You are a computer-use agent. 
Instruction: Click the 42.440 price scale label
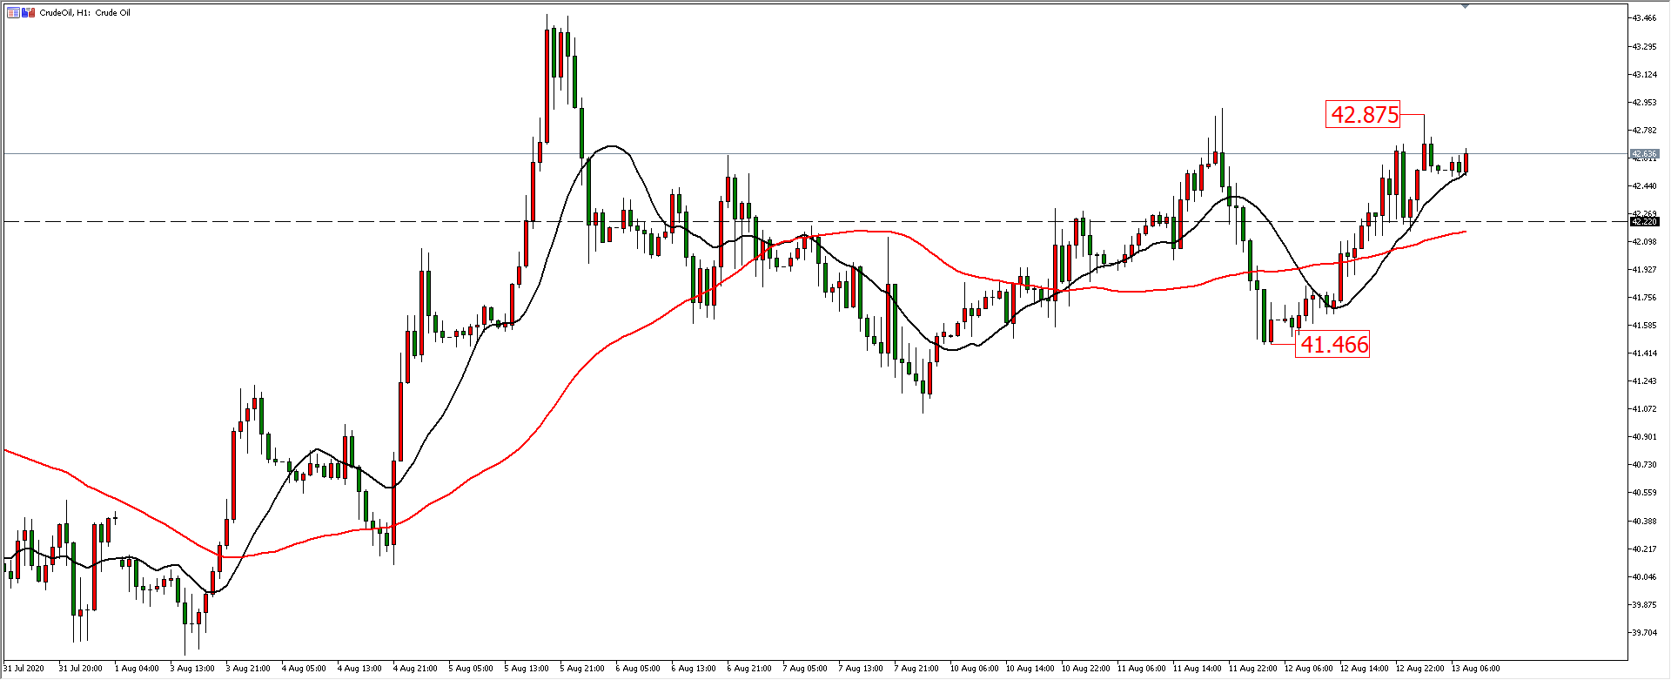(1644, 185)
